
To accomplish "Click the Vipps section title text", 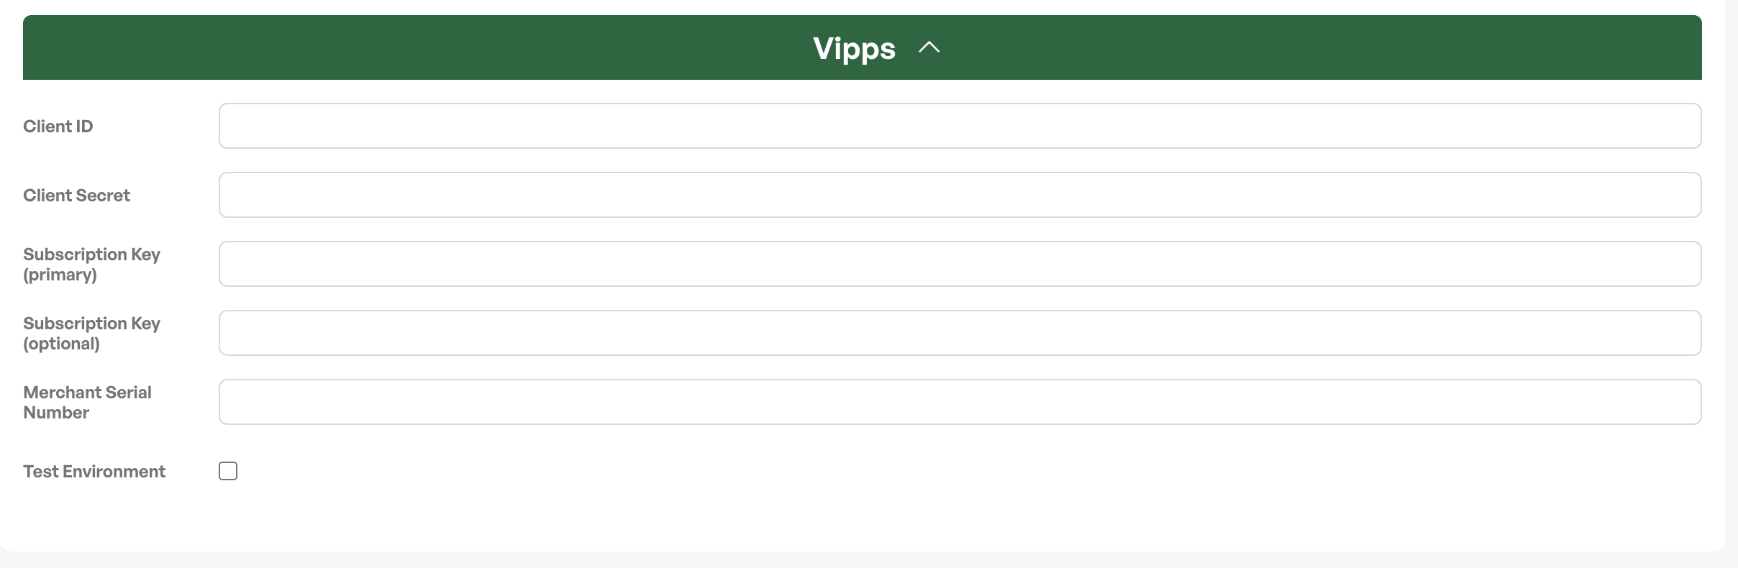I will (x=854, y=48).
